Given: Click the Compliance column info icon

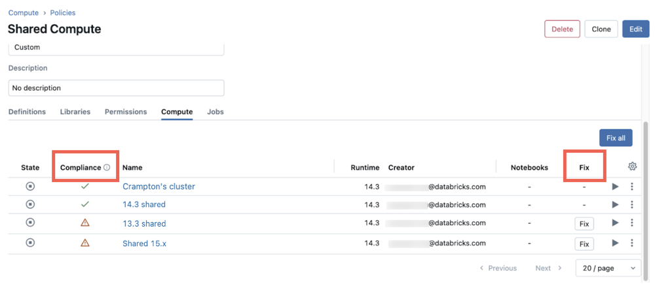Looking at the screenshot, I should 107,168.
